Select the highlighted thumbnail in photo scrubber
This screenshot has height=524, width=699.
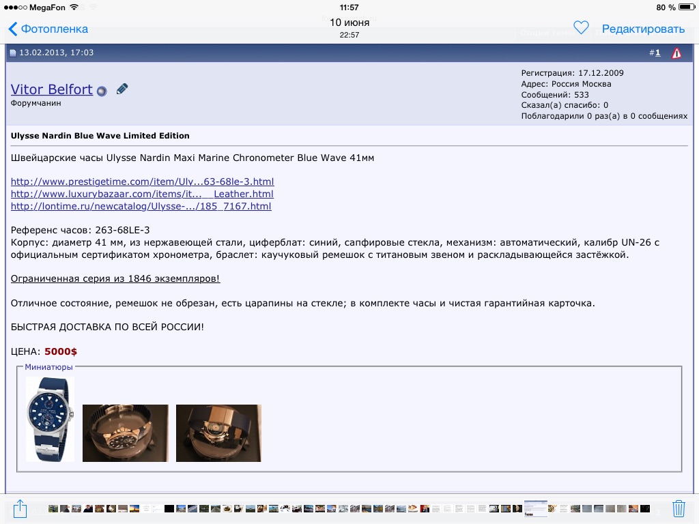(535, 508)
